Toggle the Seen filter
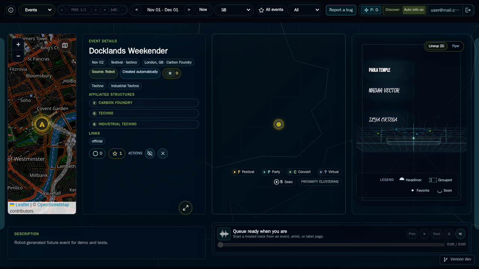 (x=284, y=182)
